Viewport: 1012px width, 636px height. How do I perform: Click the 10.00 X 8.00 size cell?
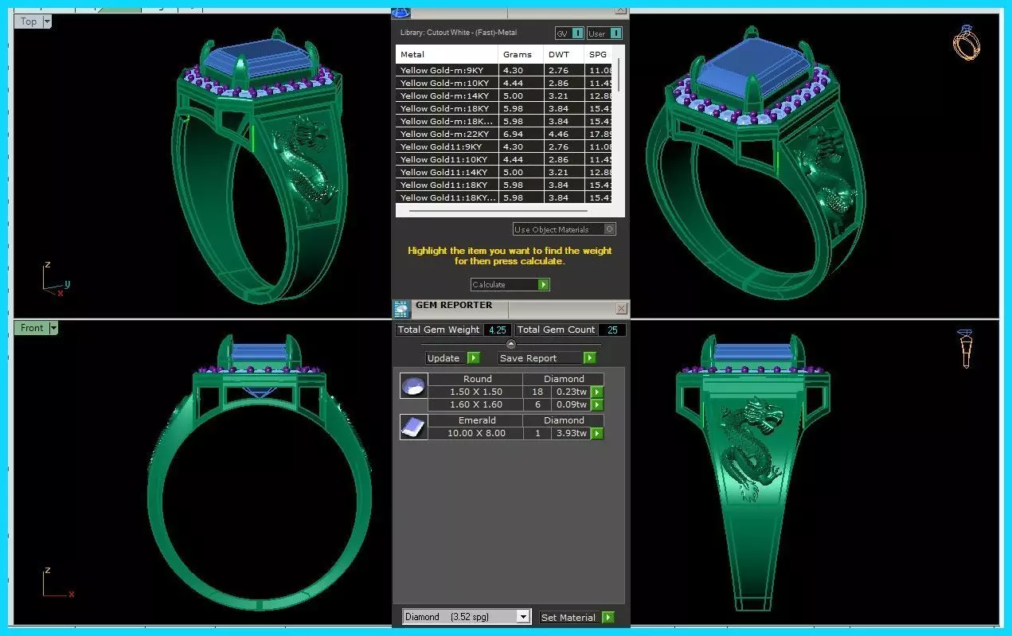pos(475,434)
